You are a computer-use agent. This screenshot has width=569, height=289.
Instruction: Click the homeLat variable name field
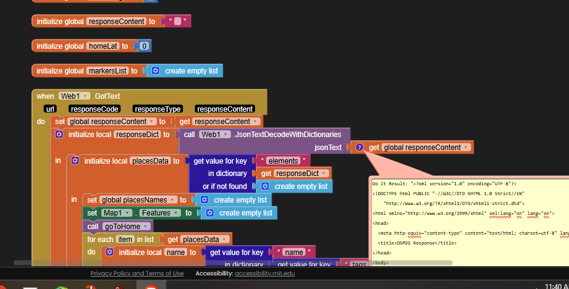click(103, 46)
